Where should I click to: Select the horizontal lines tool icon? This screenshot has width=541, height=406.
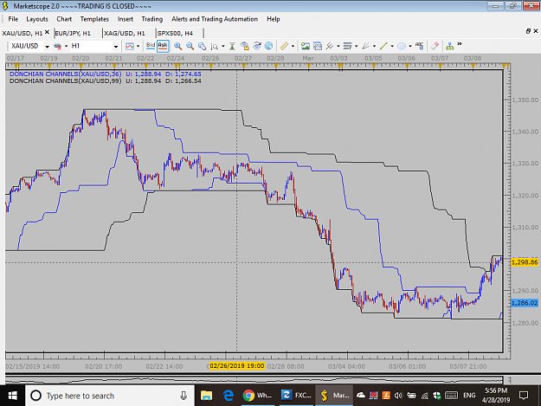[x=348, y=46]
